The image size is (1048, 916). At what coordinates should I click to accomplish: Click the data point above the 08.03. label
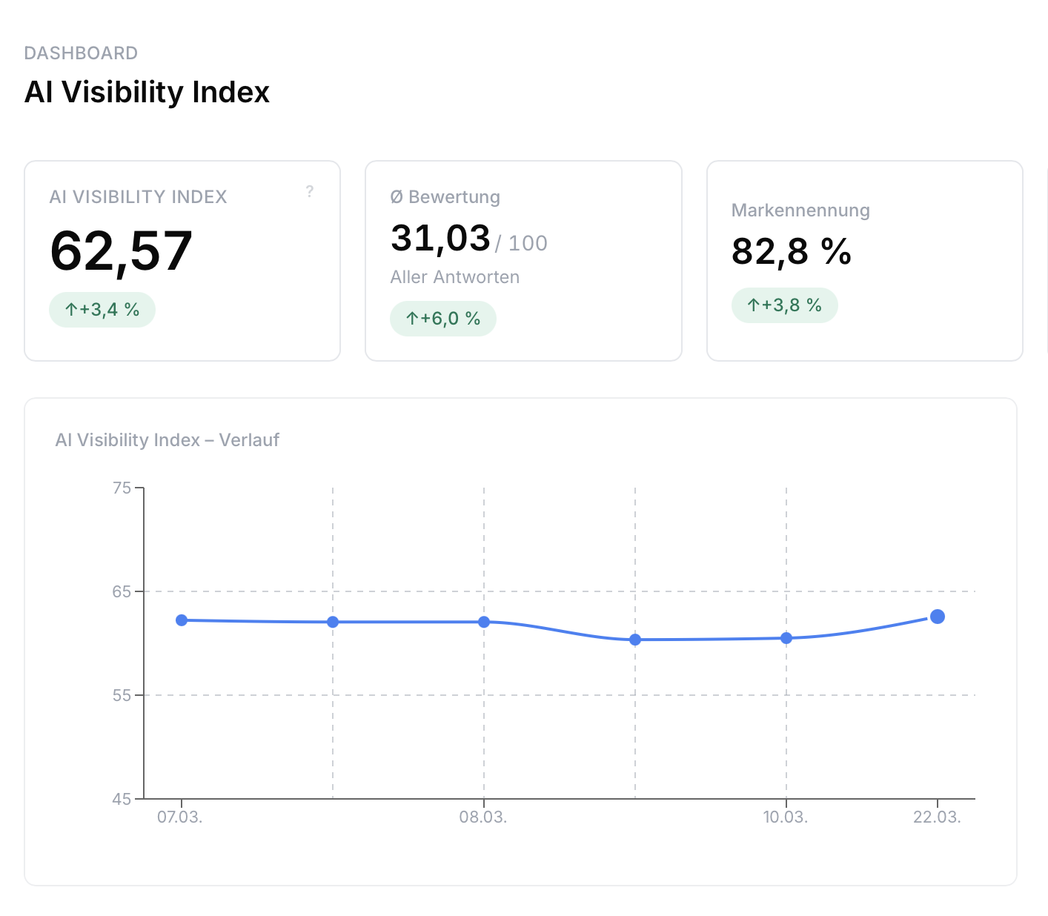point(484,621)
